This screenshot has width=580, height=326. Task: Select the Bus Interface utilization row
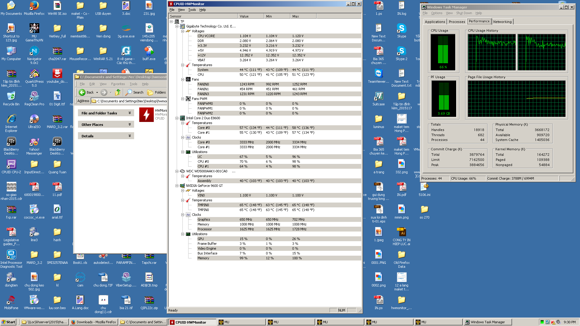(279, 253)
